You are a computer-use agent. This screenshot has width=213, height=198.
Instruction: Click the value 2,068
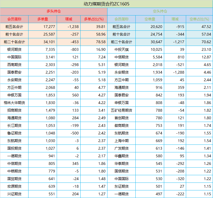50,87
